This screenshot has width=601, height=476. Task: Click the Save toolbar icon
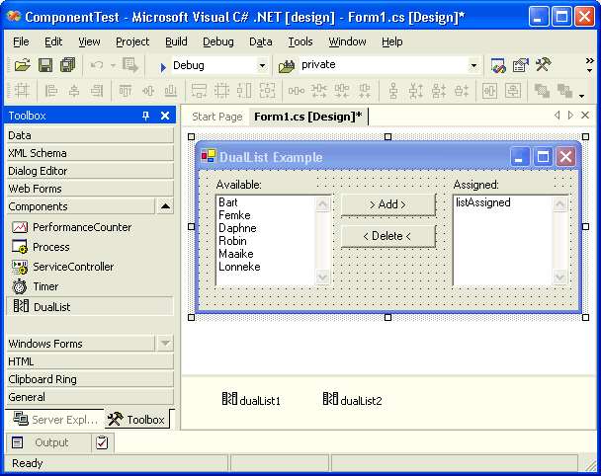click(45, 65)
